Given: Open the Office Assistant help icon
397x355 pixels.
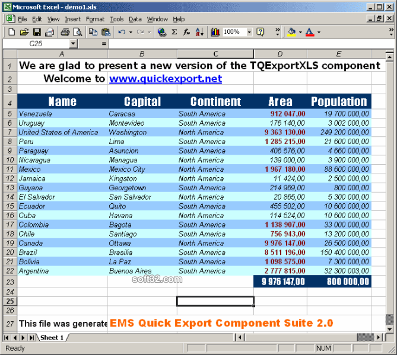Looking at the screenshot, I should pyautogui.click(x=261, y=32).
